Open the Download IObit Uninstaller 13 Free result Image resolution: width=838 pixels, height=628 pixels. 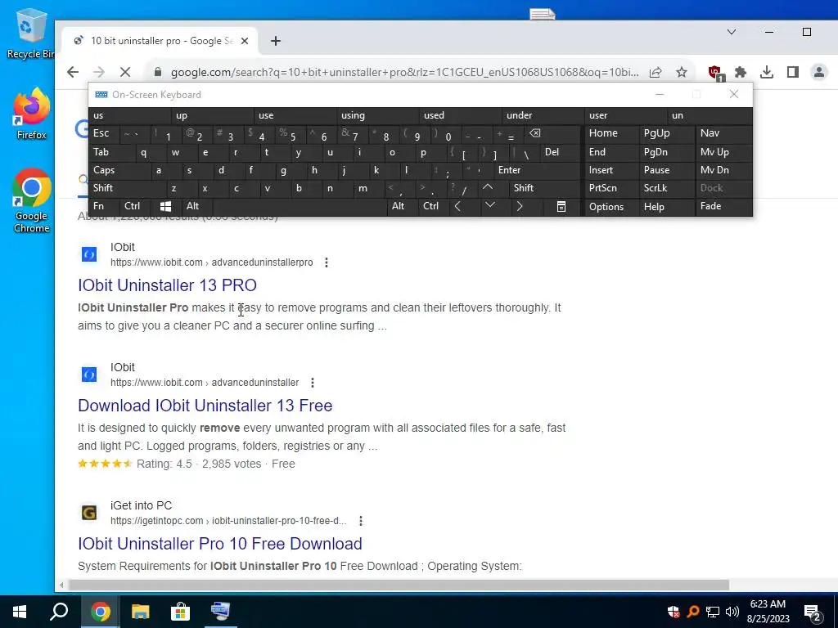[x=205, y=406]
